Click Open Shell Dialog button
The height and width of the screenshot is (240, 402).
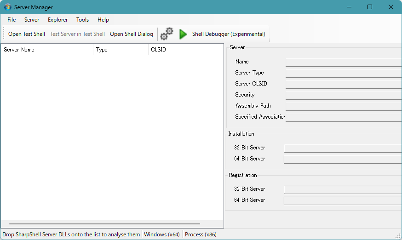click(132, 34)
